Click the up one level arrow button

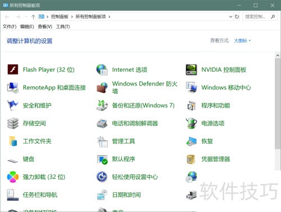[x=33, y=17]
